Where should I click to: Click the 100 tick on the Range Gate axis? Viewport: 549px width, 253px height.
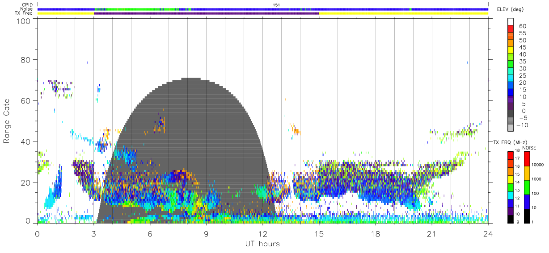pyautogui.click(x=24, y=21)
